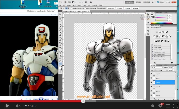Select the Eraser tool
The image size is (179, 109).
click(60, 40)
